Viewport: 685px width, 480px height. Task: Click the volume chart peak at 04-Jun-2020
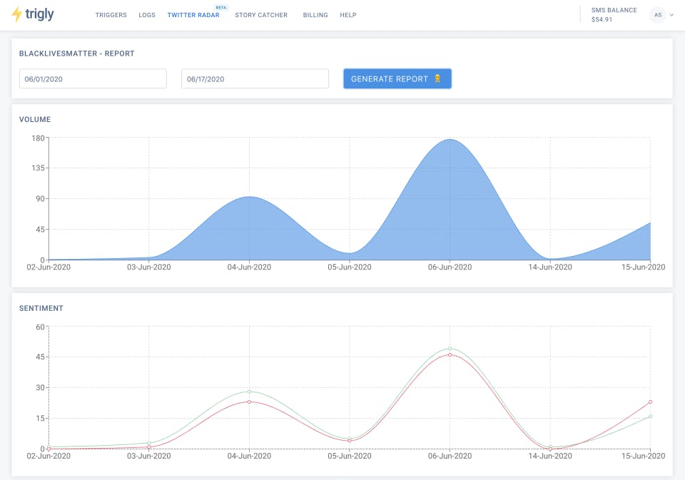click(x=249, y=198)
